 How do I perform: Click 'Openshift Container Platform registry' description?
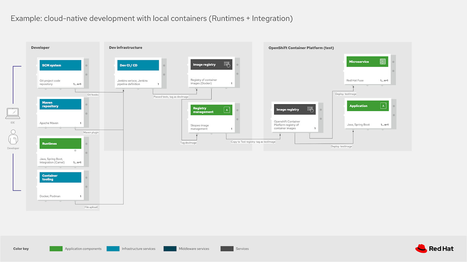287,125
